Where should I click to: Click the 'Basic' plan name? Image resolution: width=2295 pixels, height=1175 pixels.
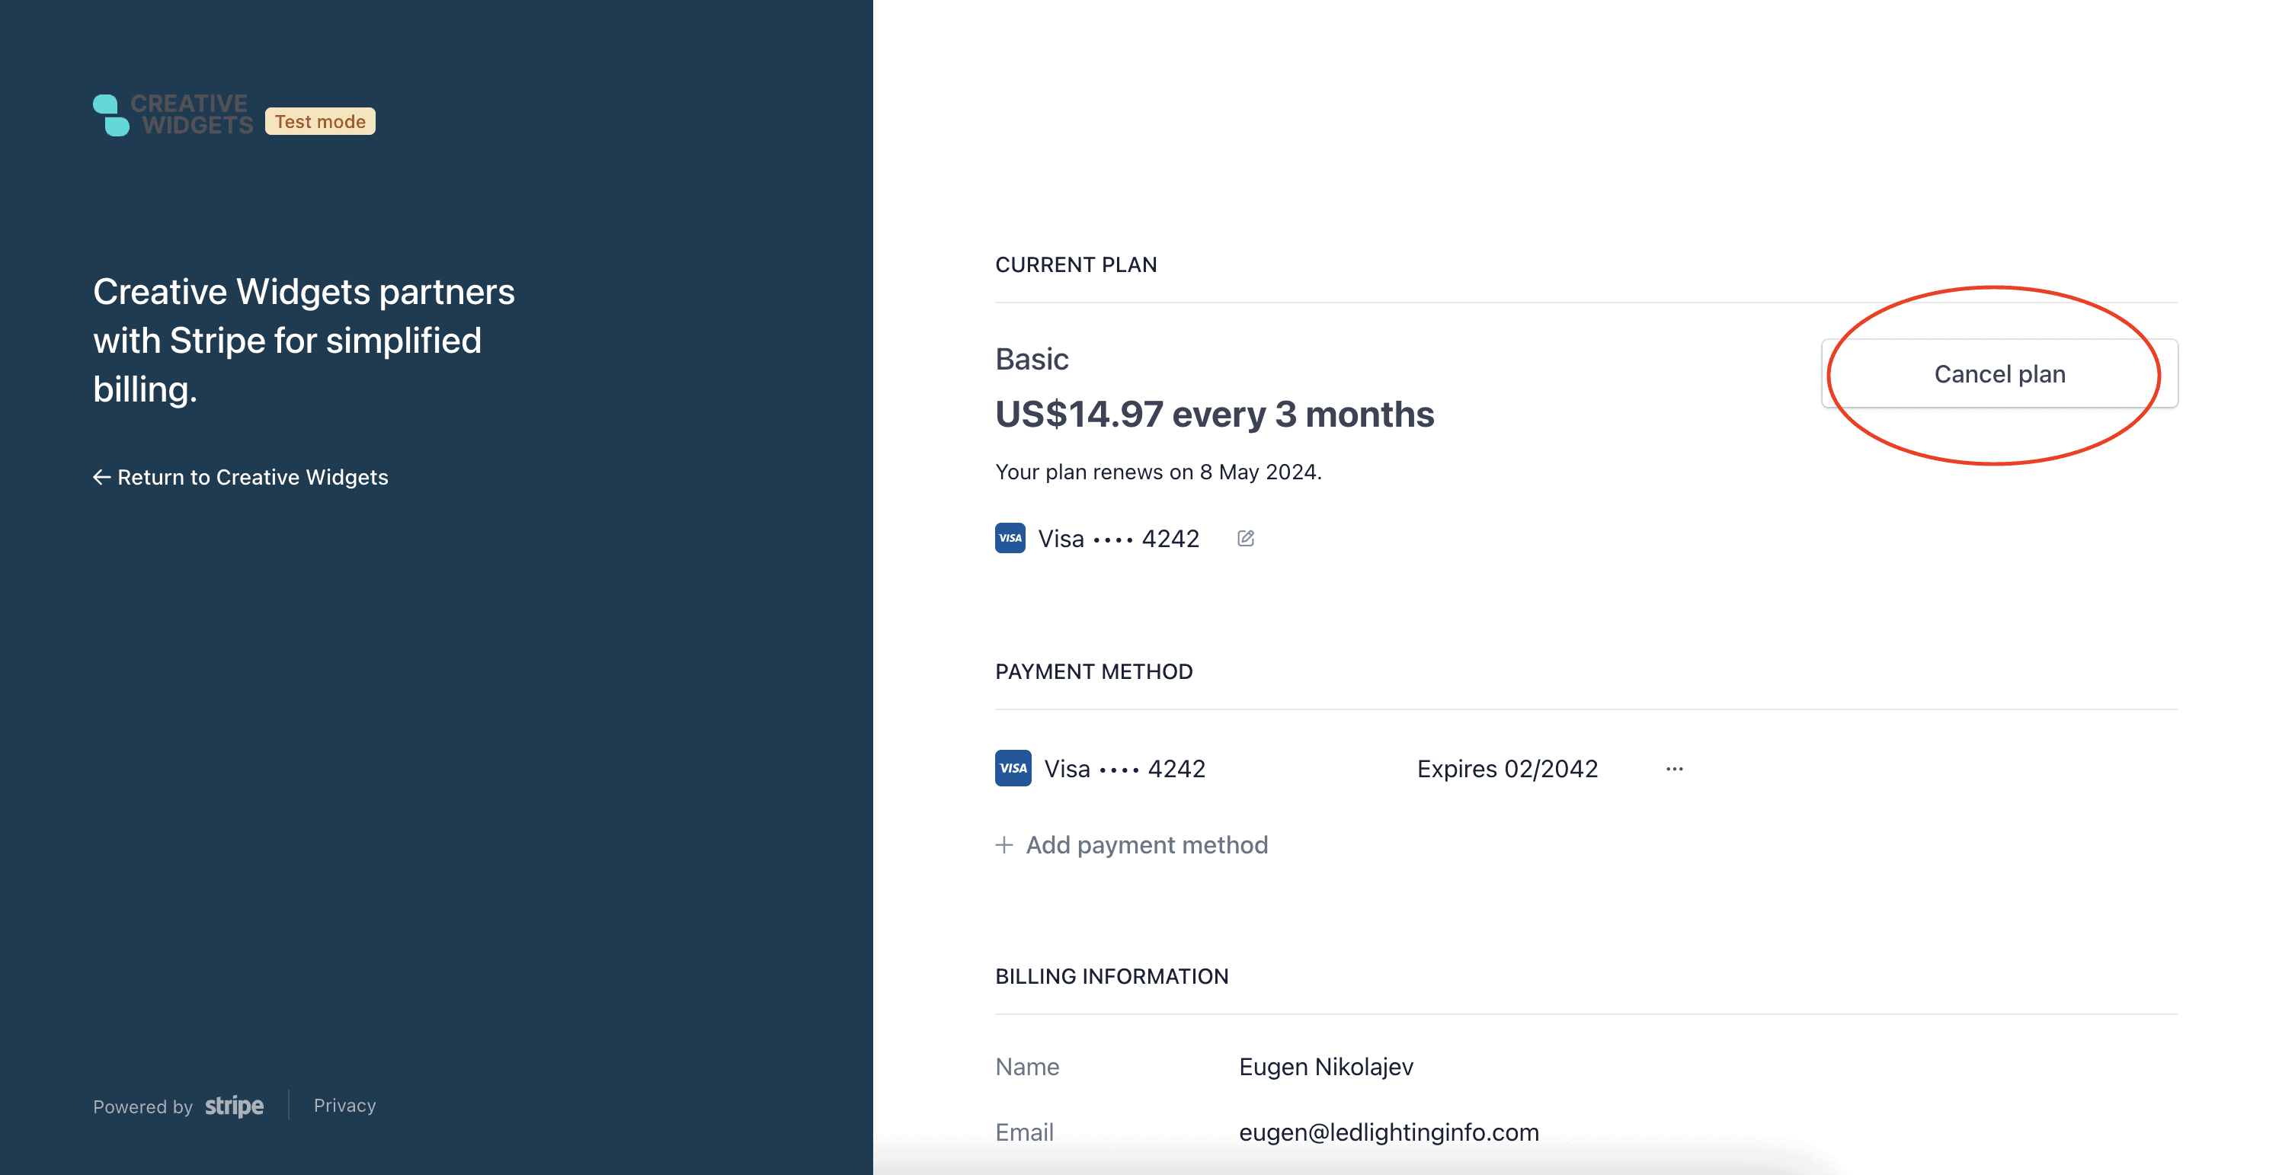click(1032, 359)
